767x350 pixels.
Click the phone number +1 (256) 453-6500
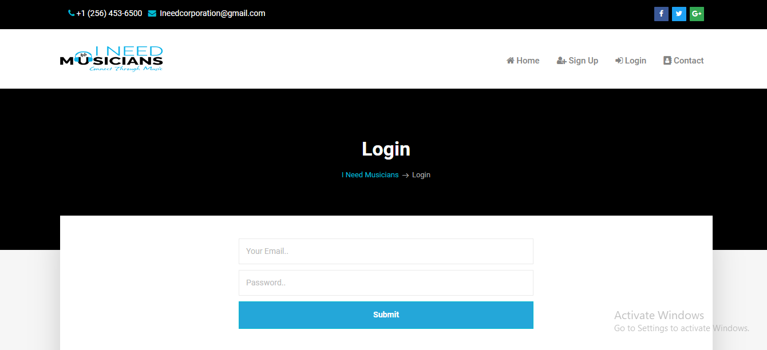[x=109, y=13]
